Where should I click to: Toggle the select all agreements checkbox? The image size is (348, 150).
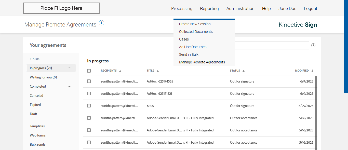89,71
